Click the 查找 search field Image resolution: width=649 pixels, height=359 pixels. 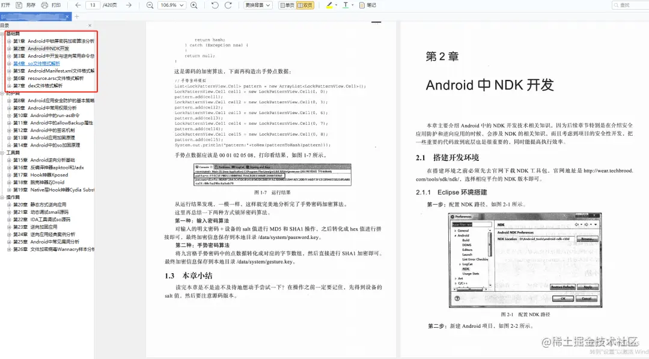630,5
